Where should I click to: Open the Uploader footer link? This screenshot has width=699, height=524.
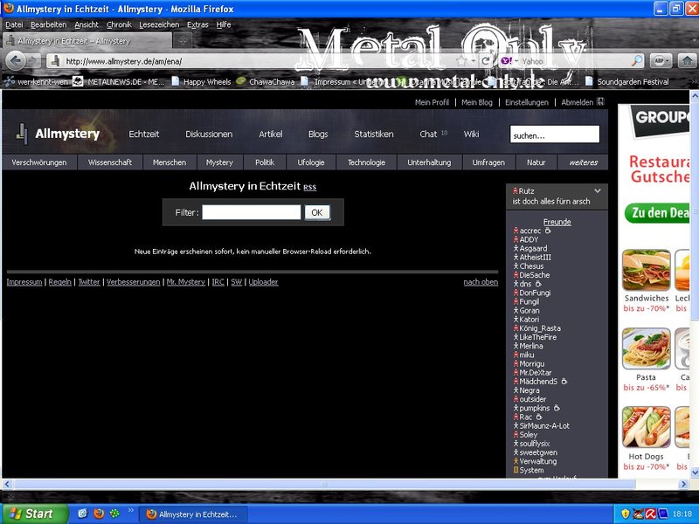[263, 281]
